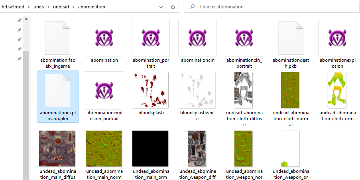This screenshot has width=360, height=180.
Task: Select abominationexplosion purple model icon
Action: pyautogui.click(x=337, y=38)
